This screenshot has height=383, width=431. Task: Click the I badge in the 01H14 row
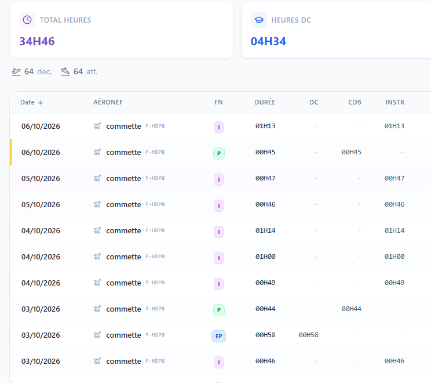pyautogui.click(x=219, y=232)
